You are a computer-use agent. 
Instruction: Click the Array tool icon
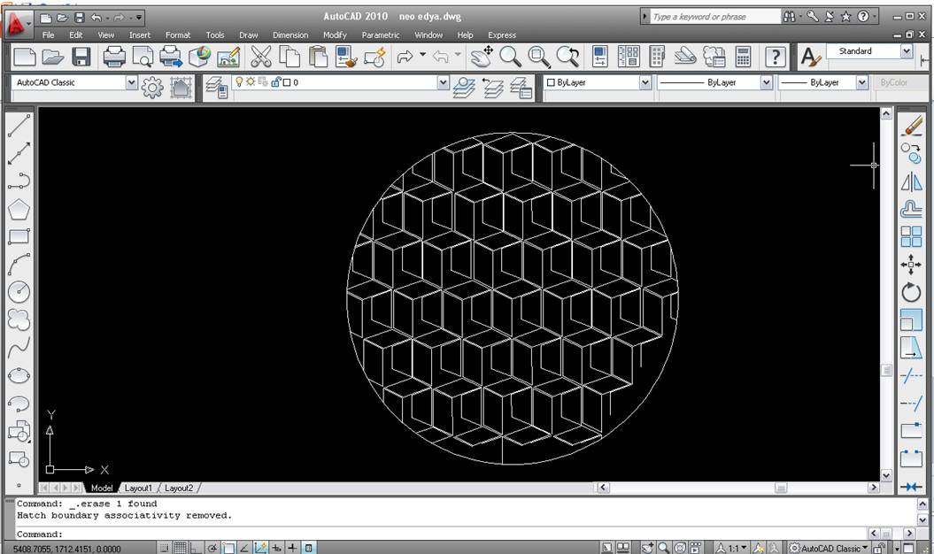point(911,237)
